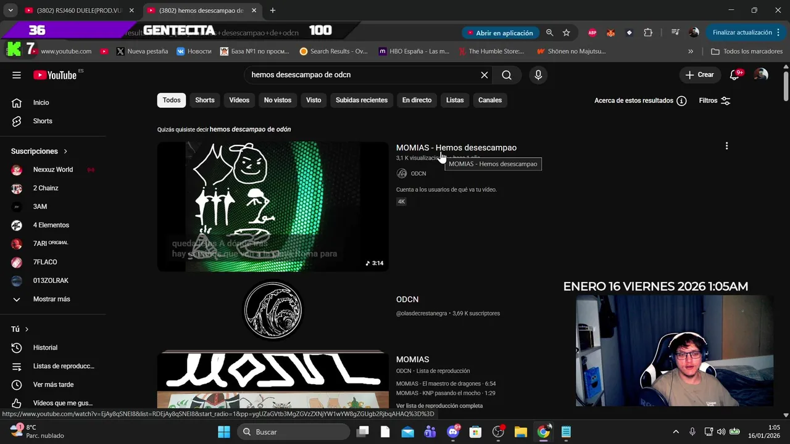Clear the search box with the X
The width and height of the screenshot is (790, 444).
484,75
